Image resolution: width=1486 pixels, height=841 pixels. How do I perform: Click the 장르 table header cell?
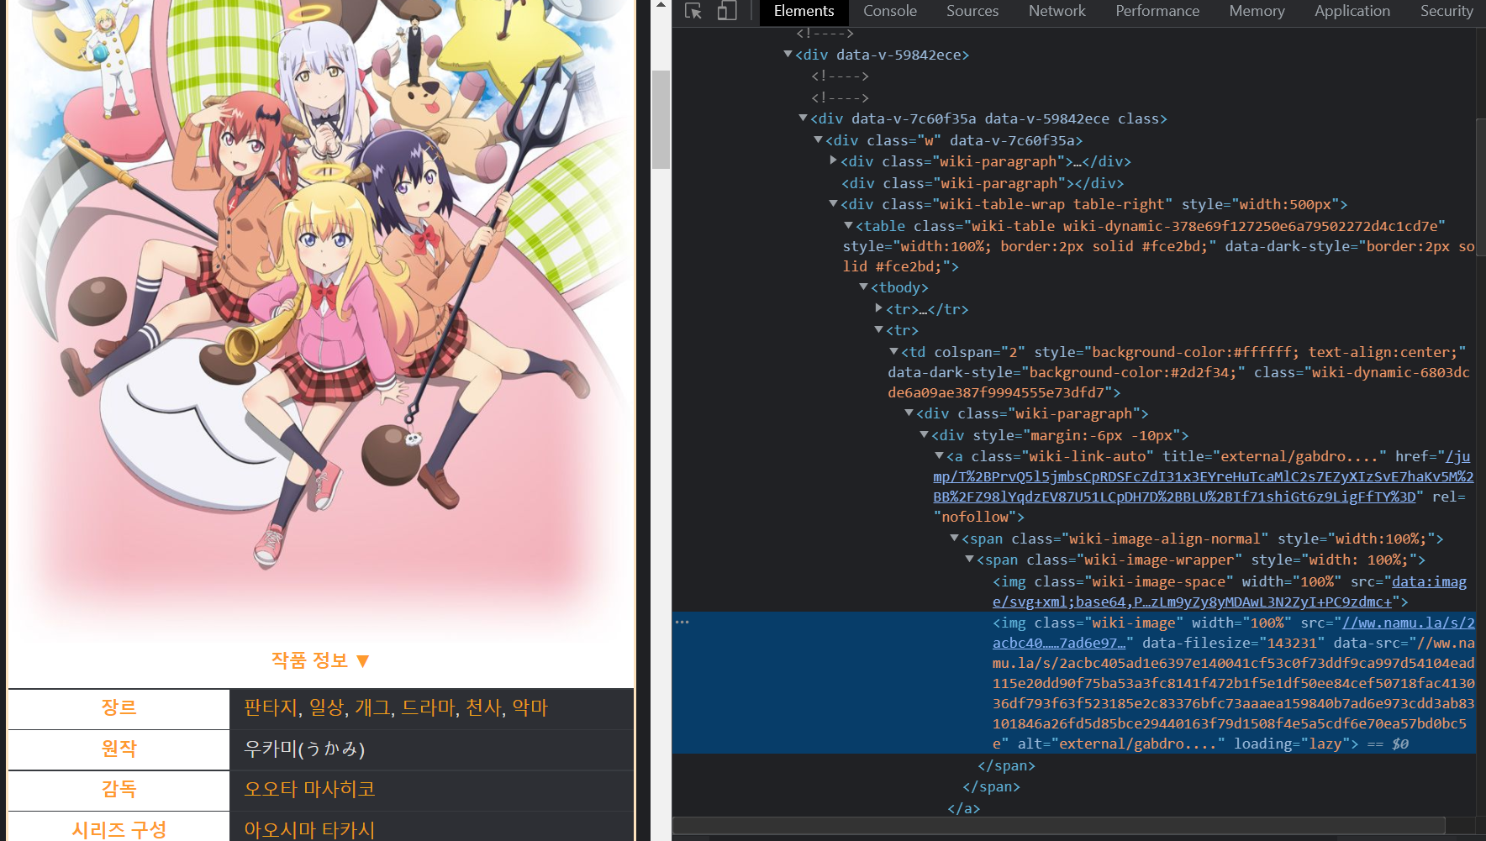(119, 707)
